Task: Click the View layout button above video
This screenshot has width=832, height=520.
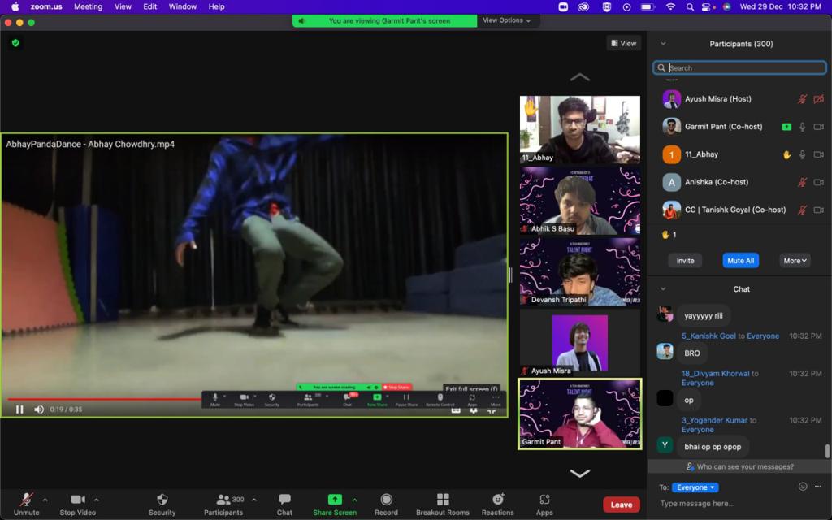Action: click(623, 44)
